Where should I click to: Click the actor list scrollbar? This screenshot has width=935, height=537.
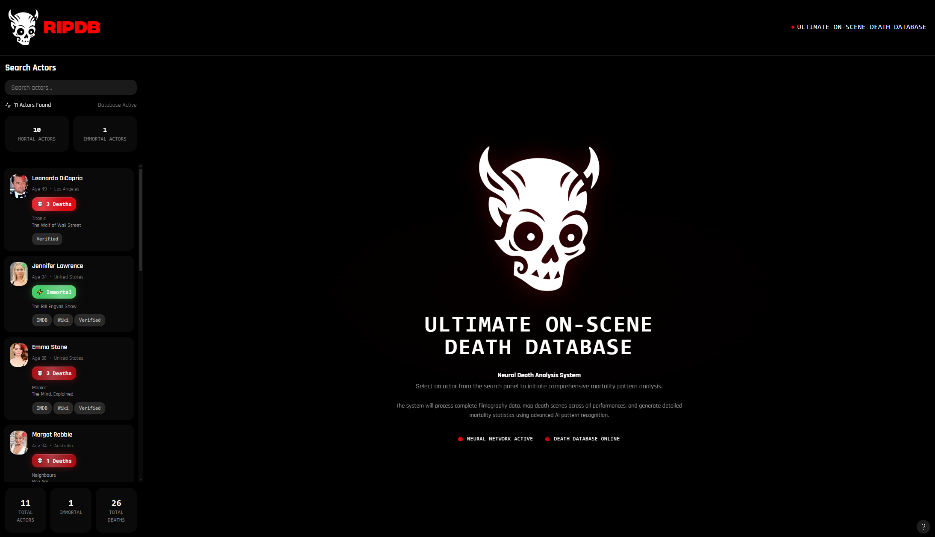(141, 220)
